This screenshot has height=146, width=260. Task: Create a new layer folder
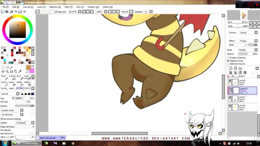pyautogui.click(x=240, y=68)
